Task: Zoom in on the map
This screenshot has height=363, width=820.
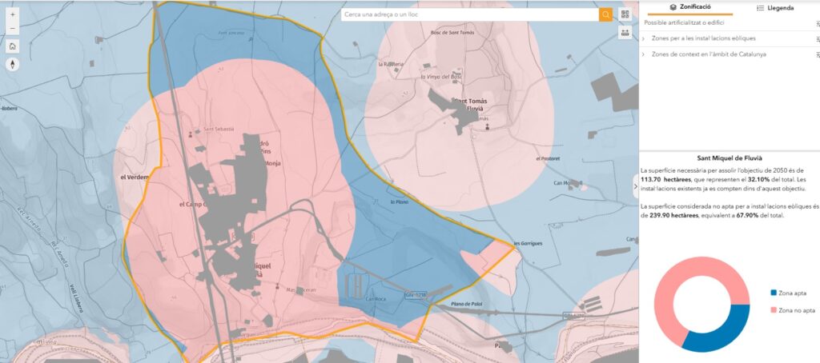Action: coord(13,14)
